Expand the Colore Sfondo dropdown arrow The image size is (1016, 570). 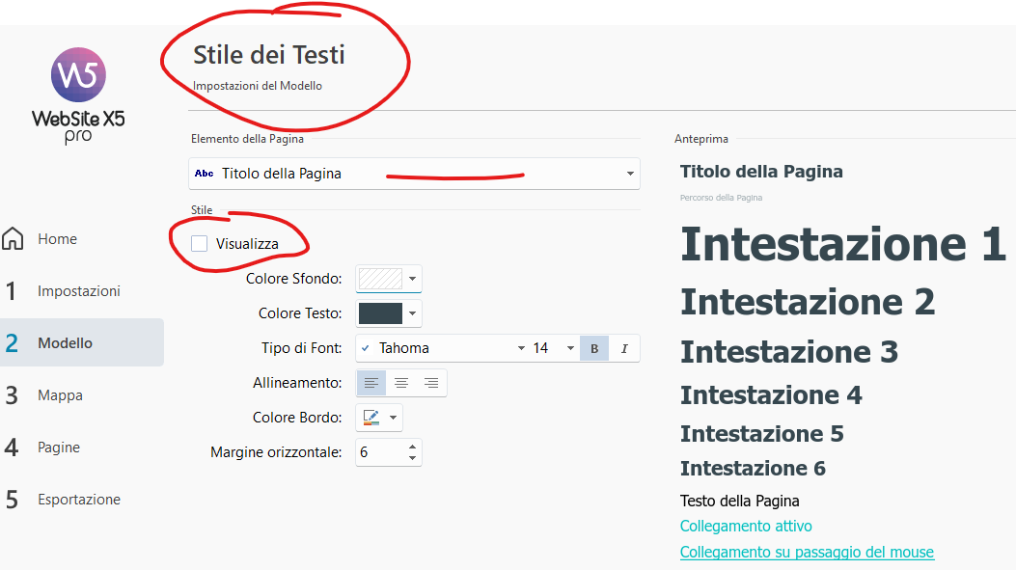412,279
